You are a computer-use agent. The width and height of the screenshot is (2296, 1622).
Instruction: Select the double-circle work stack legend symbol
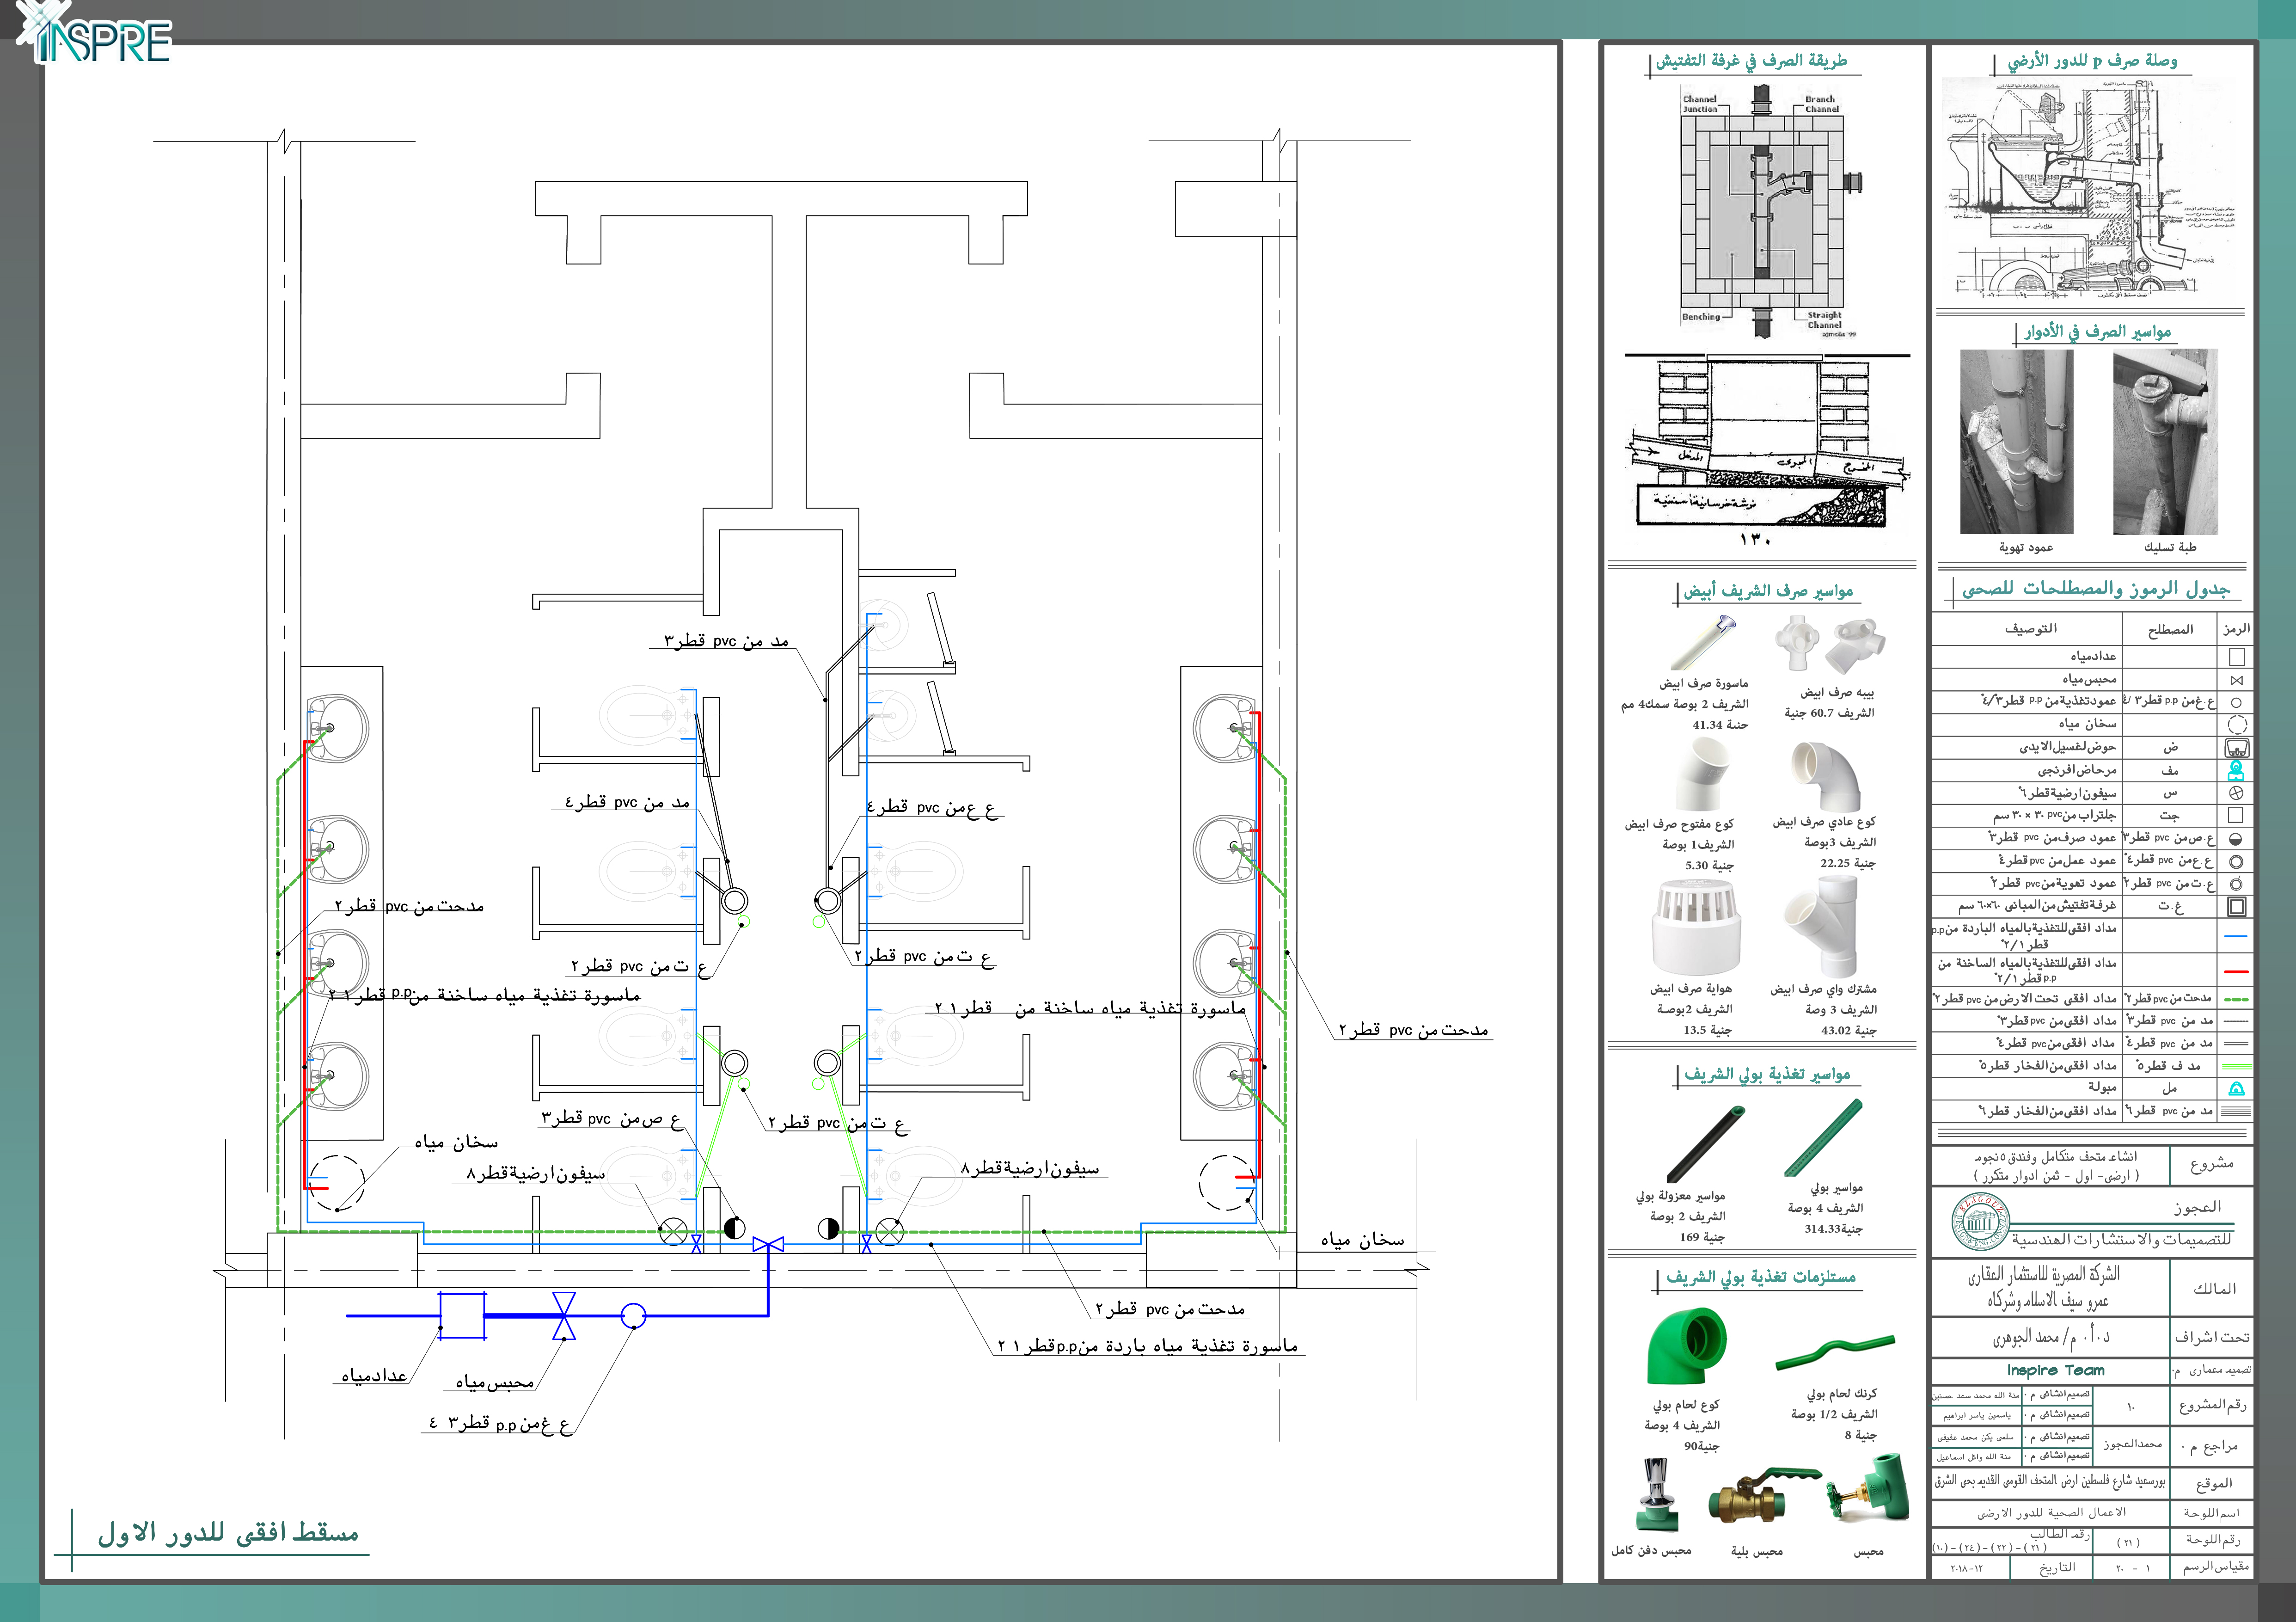pos(2237,861)
